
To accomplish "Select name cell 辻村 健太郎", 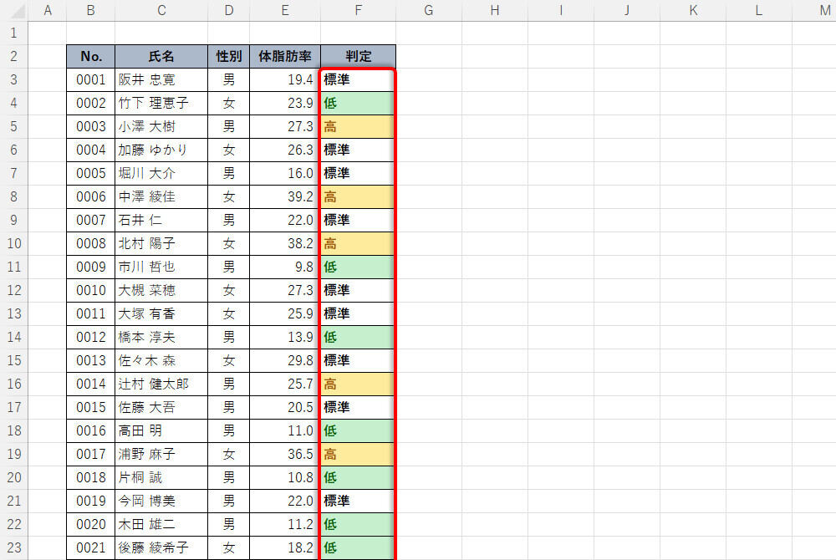I will coord(161,384).
